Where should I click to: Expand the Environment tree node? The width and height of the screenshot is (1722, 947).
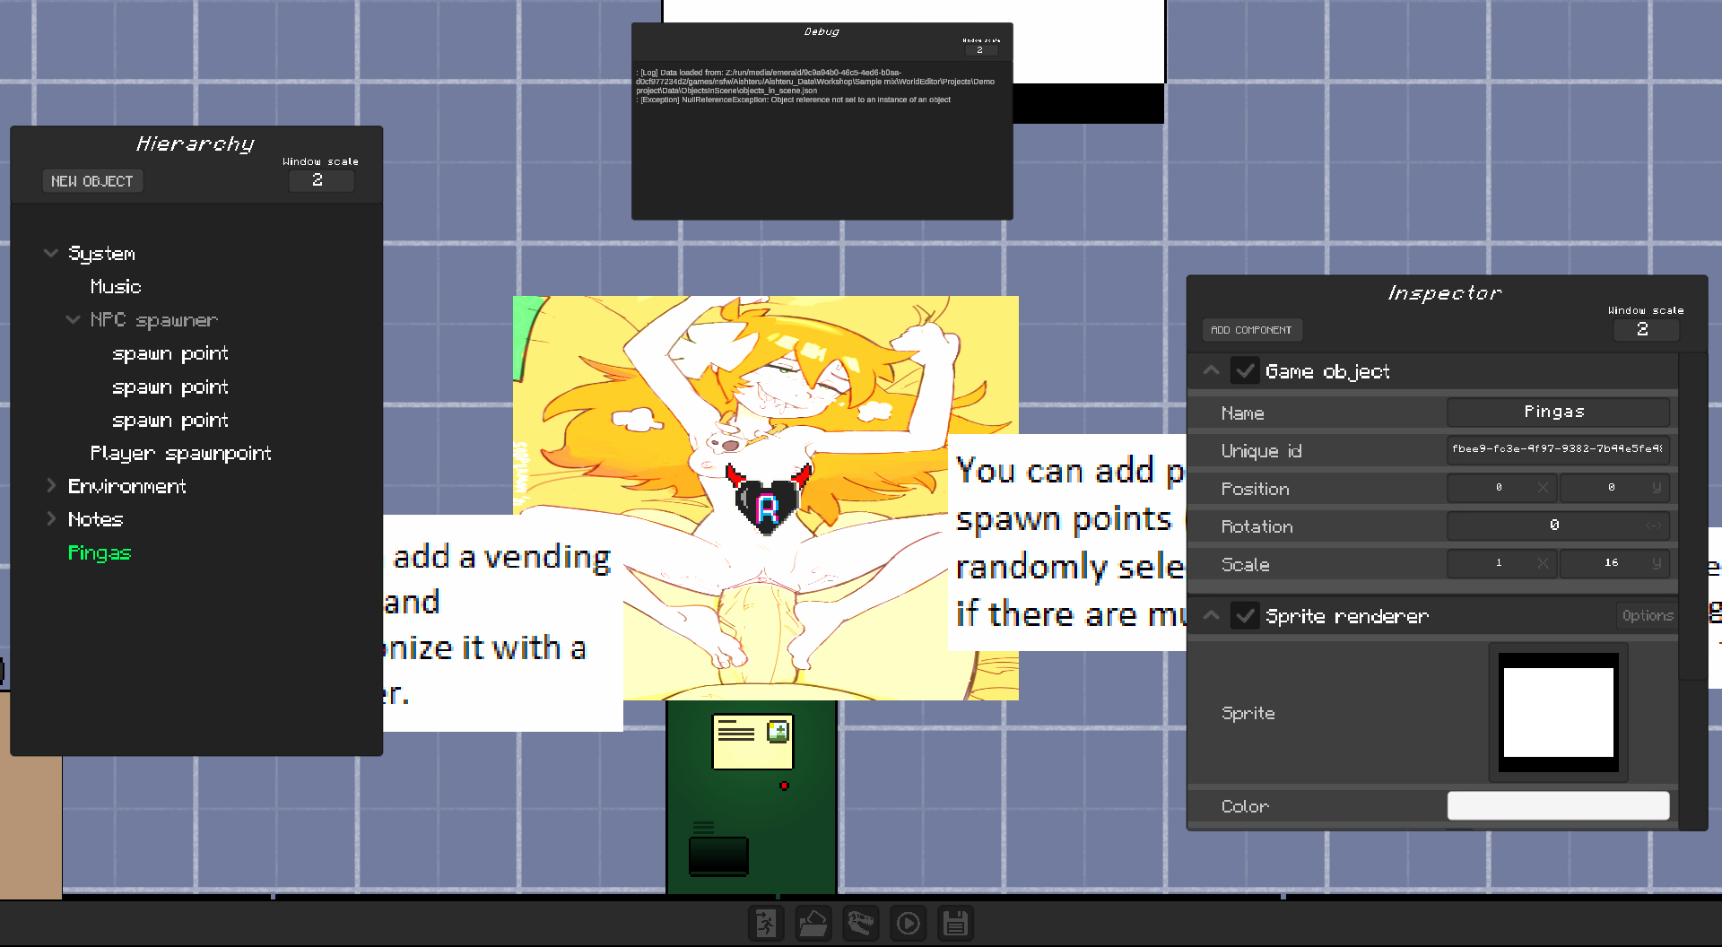coord(51,485)
